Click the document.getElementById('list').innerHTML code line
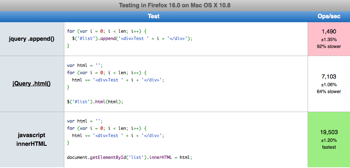The width and height of the screenshot is (350, 168). 129,157
